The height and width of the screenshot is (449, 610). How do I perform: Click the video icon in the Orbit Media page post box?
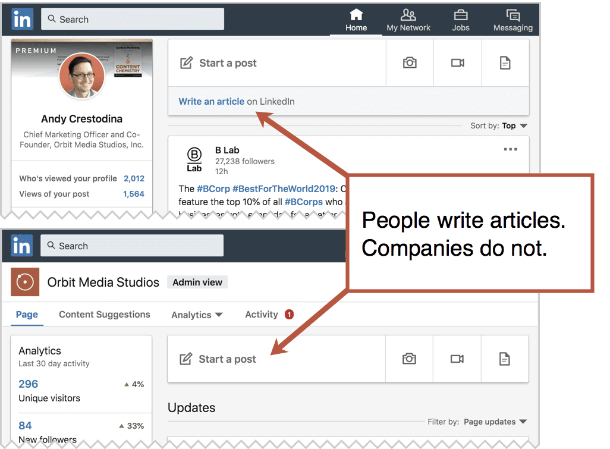(457, 359)
